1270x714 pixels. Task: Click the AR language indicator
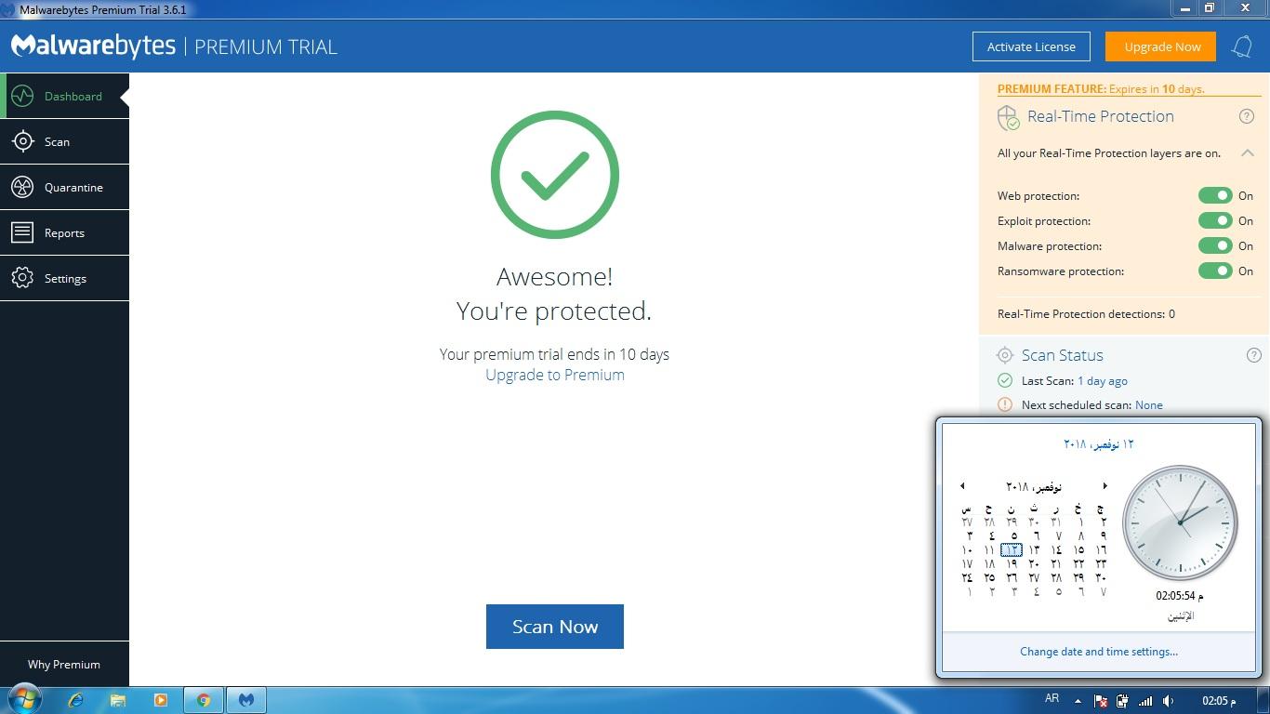click(x=1052, y=699)
